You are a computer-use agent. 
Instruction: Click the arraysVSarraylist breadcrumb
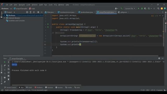(x=20, y=9)
